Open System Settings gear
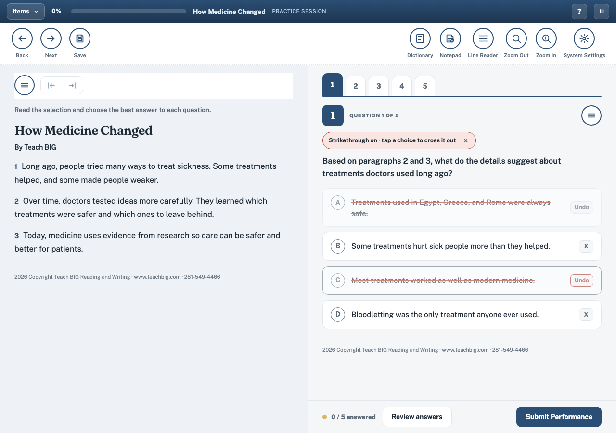Viewport: 616px width, 433px height. click(584, 38)
